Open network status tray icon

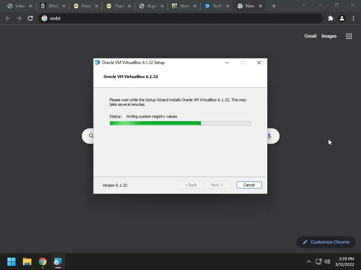pos(319,262)
